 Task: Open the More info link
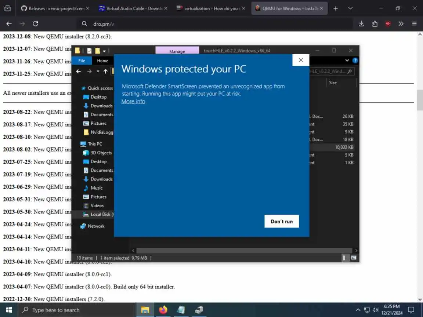click(x=133, y=101)
